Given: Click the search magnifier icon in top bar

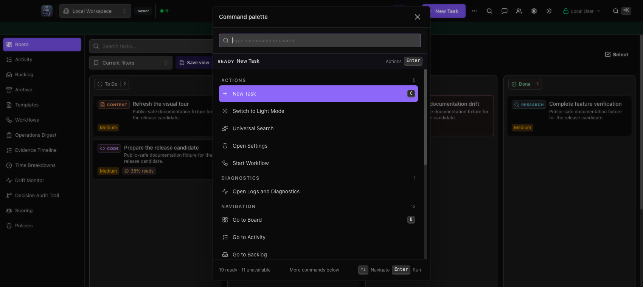Looking at the screenshot, I should click(489, 11).
